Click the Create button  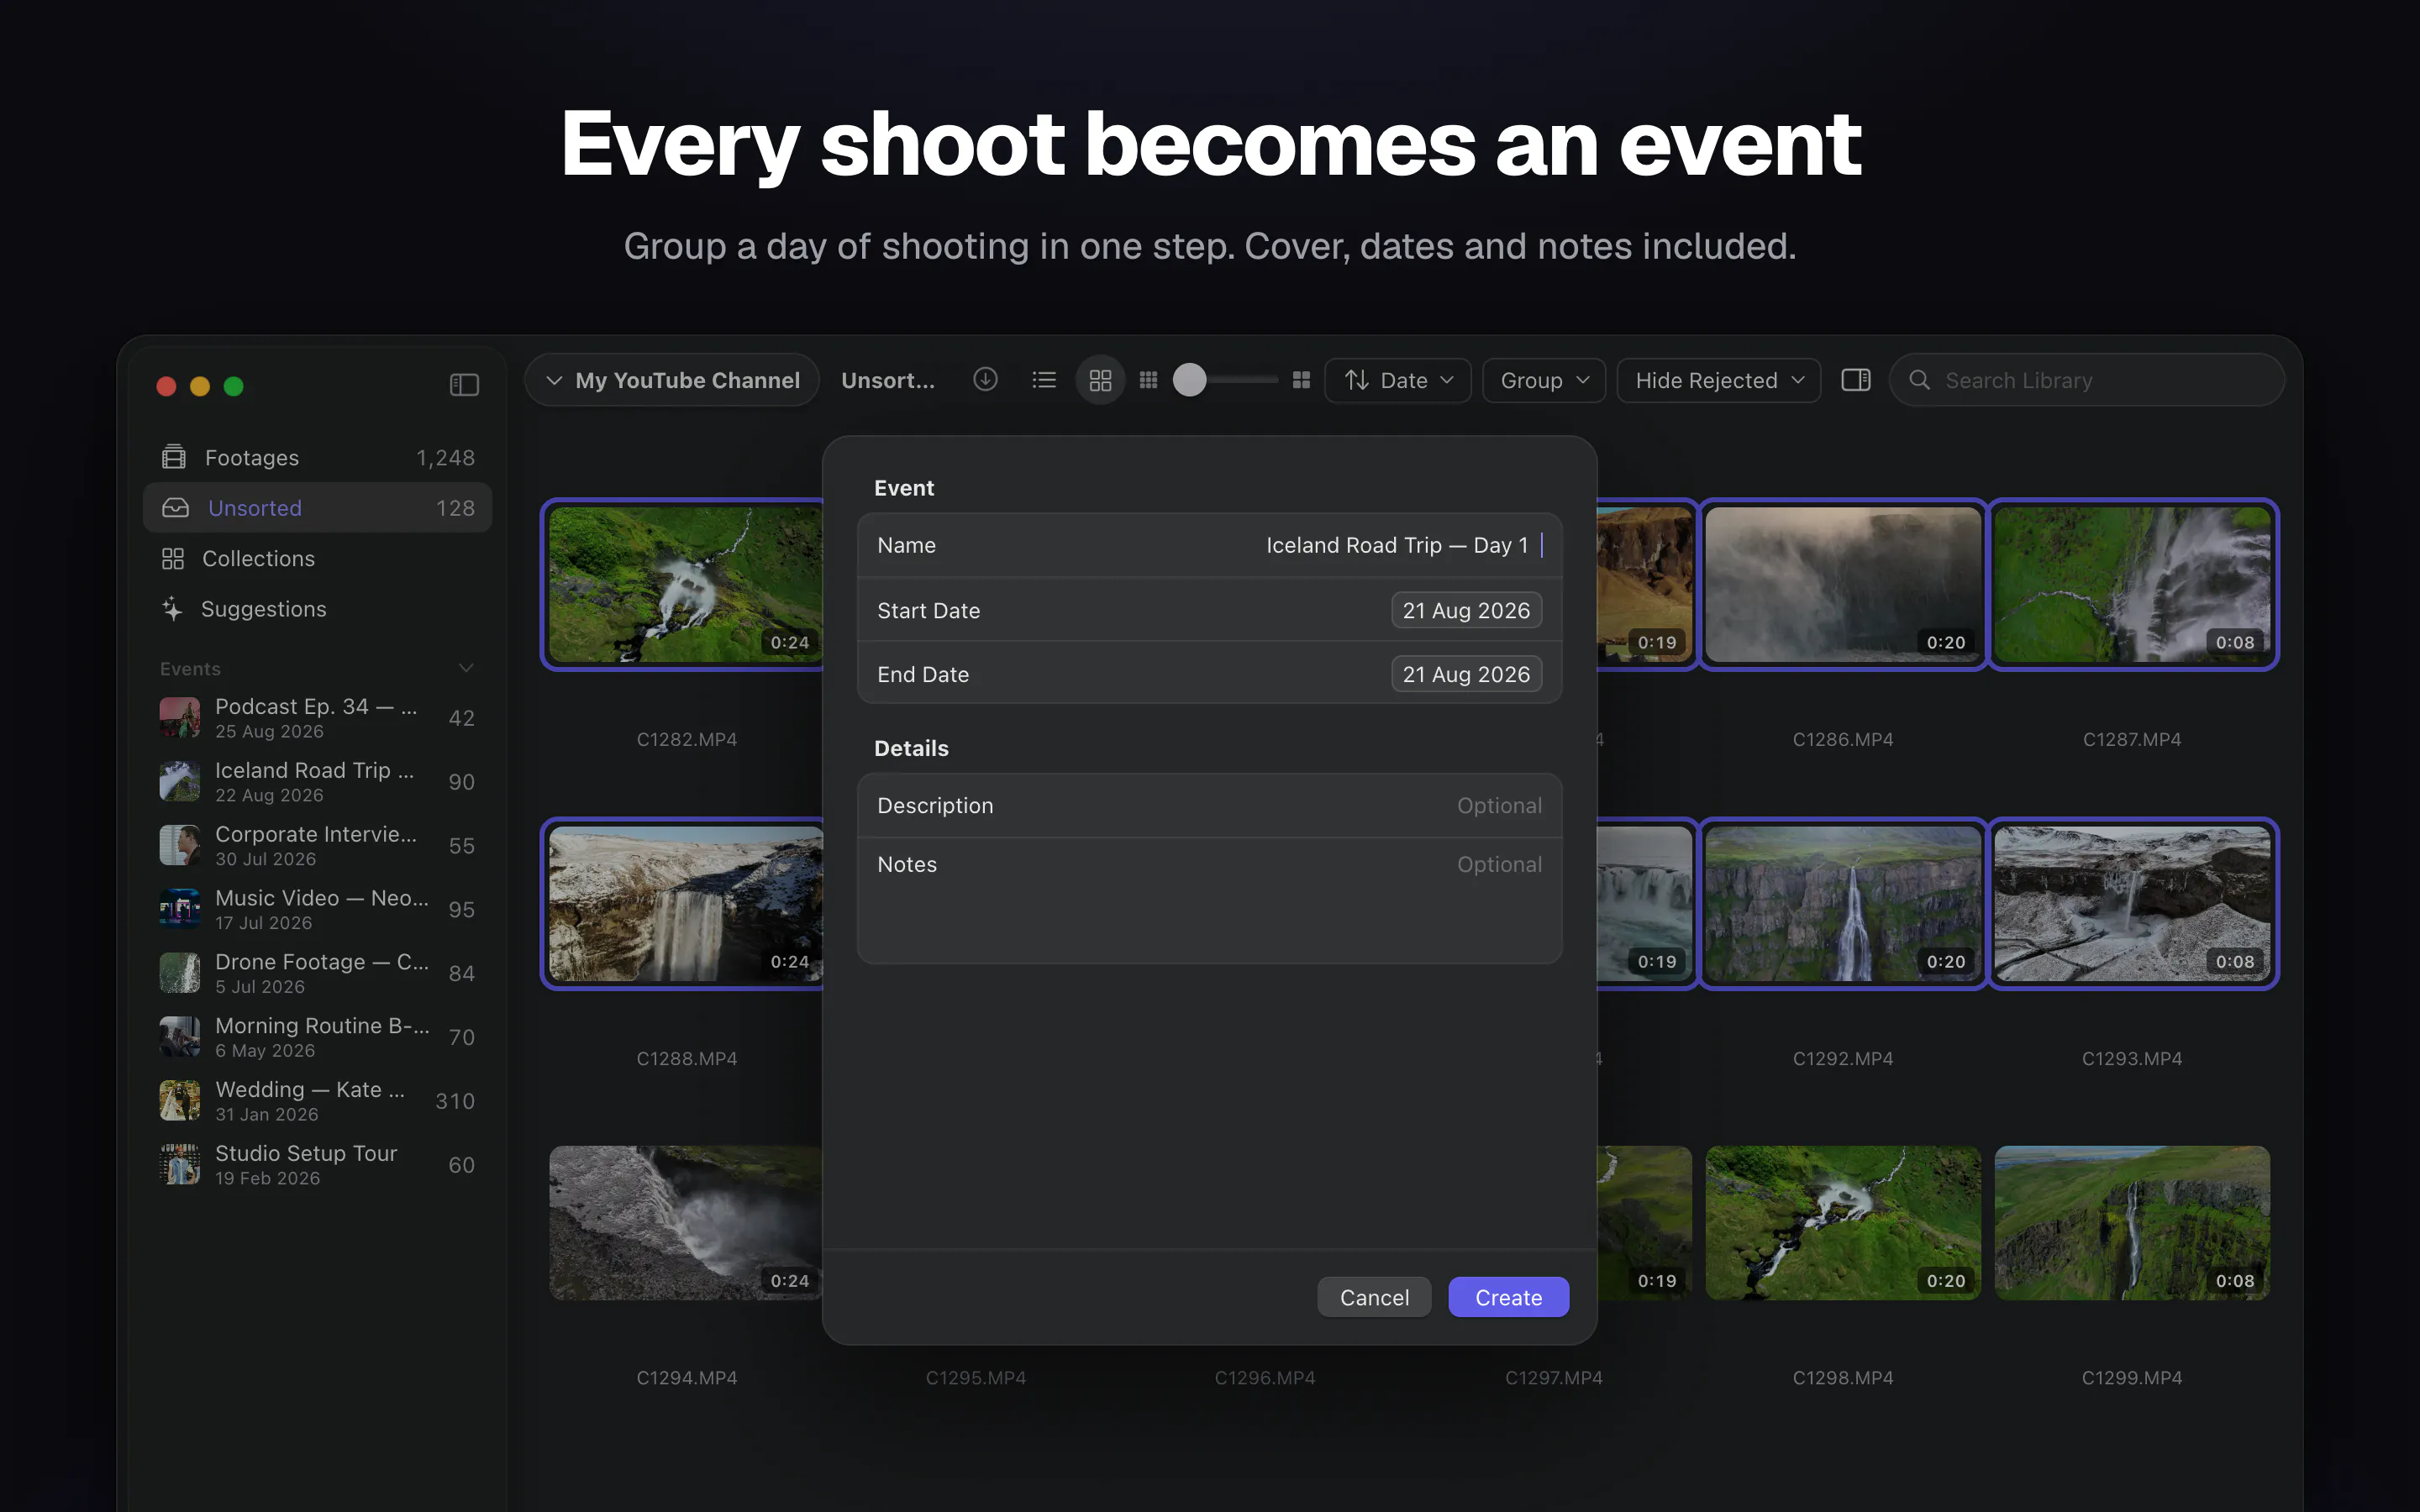[1508, 1297]
